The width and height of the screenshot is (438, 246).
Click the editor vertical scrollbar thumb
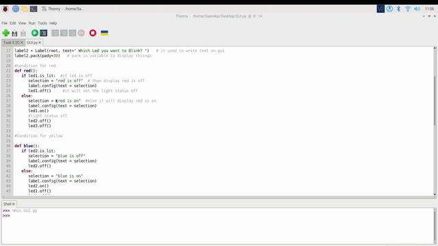[x=435, y=101]
